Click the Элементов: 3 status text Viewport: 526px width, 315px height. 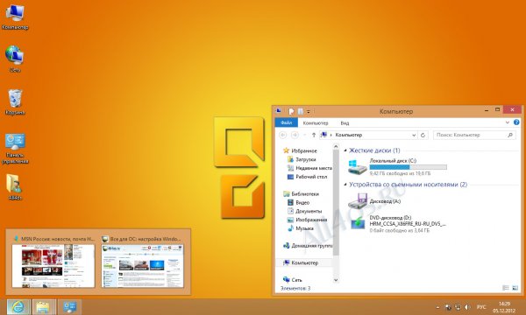pyautogui.click(x=295, y=288)
